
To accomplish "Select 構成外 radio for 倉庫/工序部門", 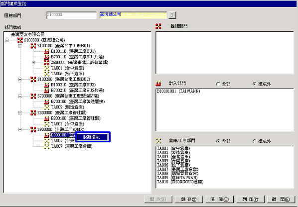I will (254, 141).
